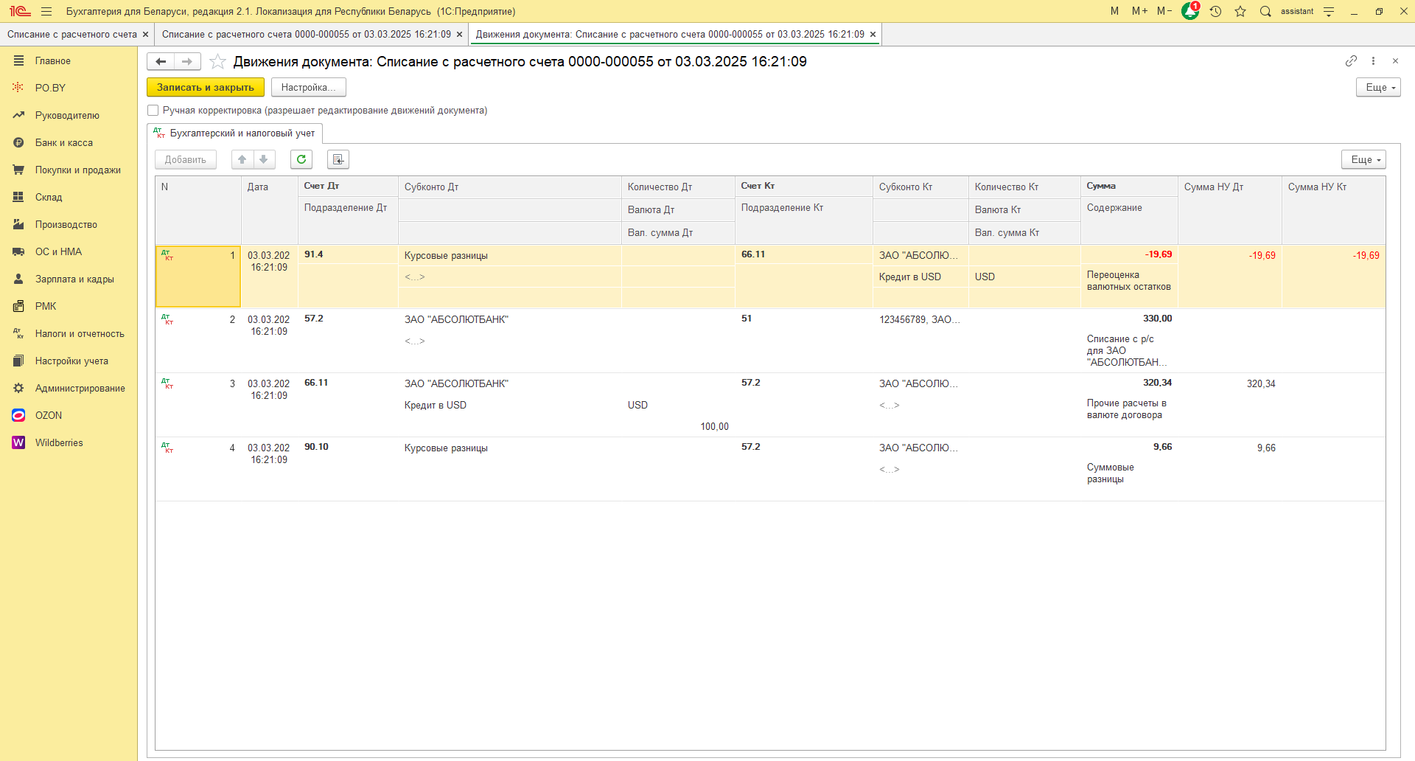Image resolution: width=1415 pixels, height=761 pixels.
Task: Click the Записать и закрыть button
Action: click(205, 87)
